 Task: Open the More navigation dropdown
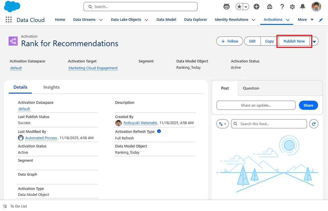(x=305, y=20)
